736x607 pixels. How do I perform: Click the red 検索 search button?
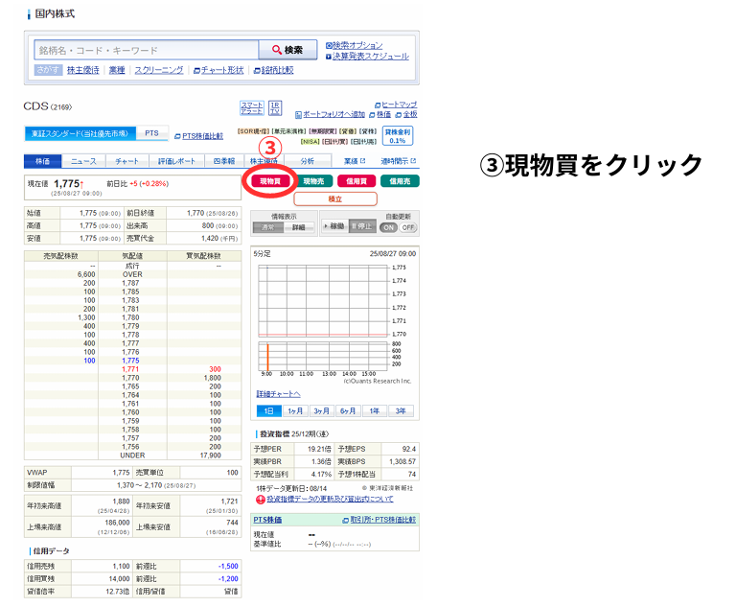coord(287,50)
